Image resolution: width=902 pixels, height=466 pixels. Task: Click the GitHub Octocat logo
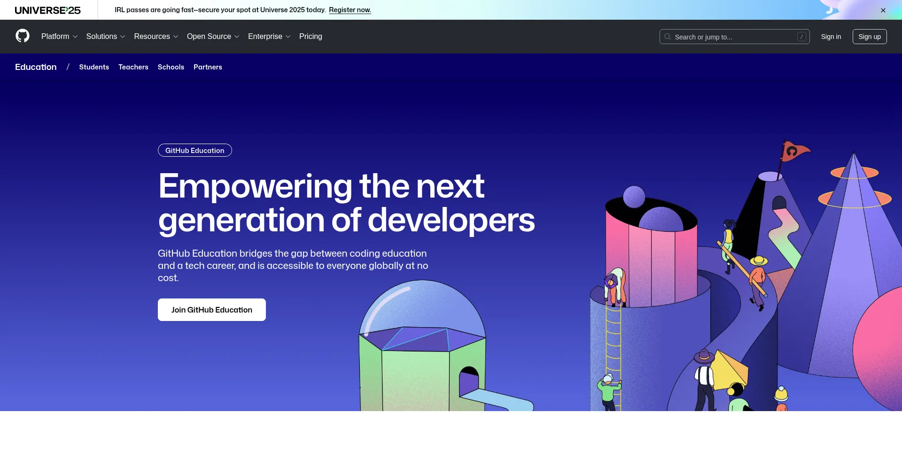click(23, 36)
